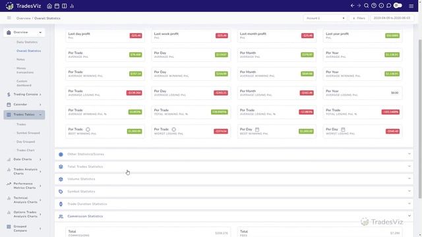422x237 pixels.
Task: Click the Overview breadcrumb link
Action: coord(24,18)
